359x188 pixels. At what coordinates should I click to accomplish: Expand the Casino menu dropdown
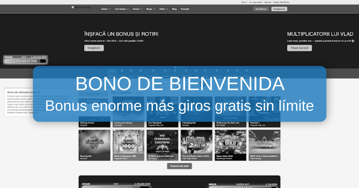pos(106,9)
